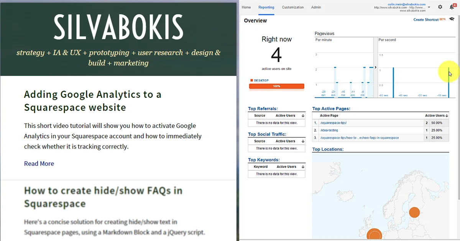Select Home from the navigation menu

(246, 7)
